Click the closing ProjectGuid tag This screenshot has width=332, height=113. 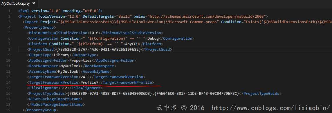pos(156,50)
